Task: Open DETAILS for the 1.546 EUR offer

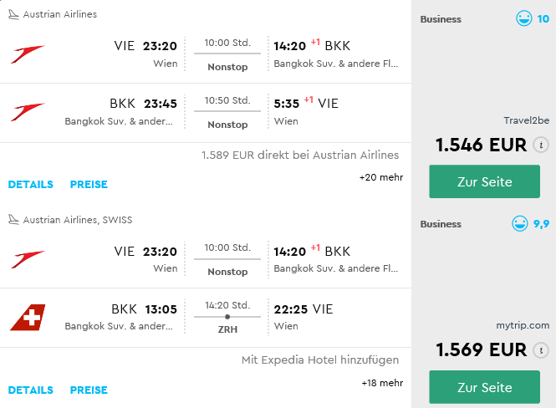Action: pos(30,184)
